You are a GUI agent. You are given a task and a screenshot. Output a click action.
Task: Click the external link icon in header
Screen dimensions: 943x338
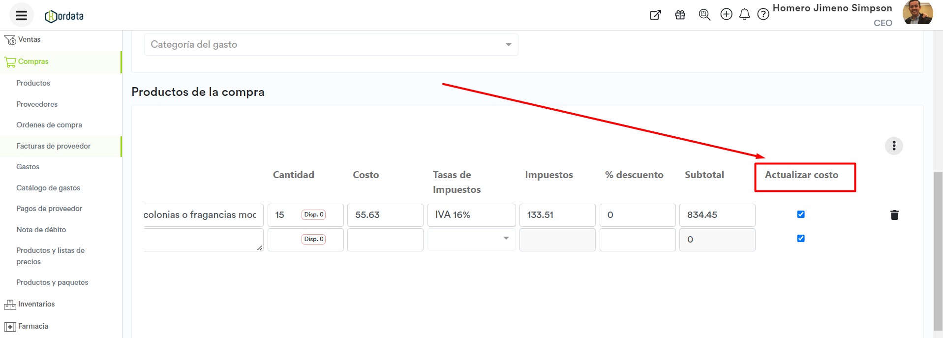tap(655, 15)
